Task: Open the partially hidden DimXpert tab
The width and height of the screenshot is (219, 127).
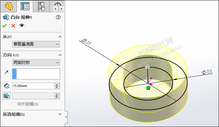Action: tap(58, 3)
